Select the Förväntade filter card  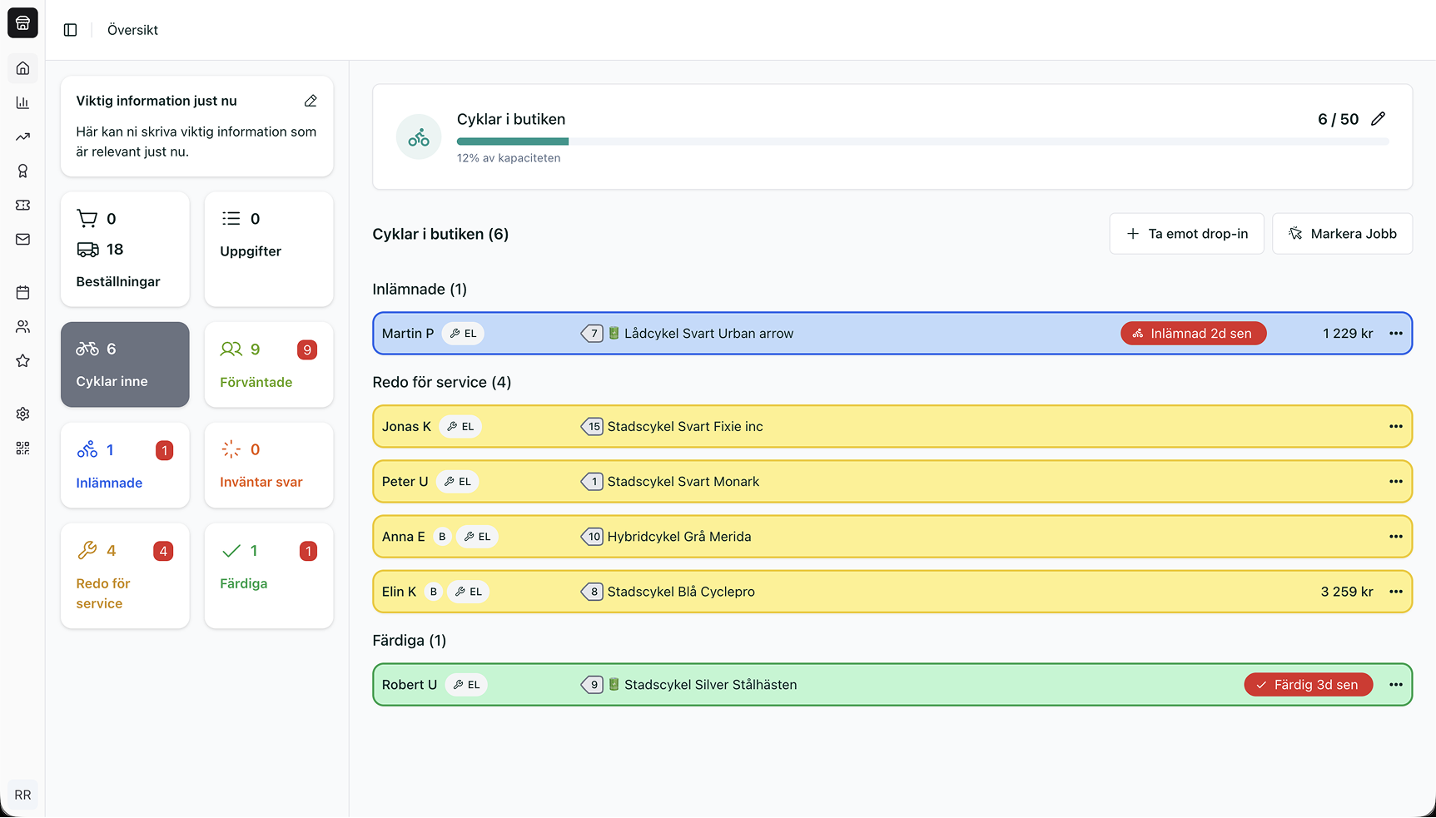click(268, 364)
